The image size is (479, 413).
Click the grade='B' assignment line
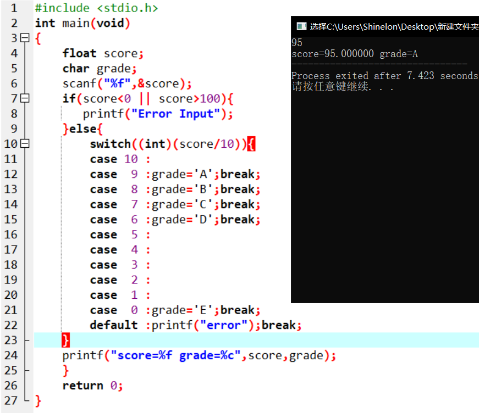[175, 189]
